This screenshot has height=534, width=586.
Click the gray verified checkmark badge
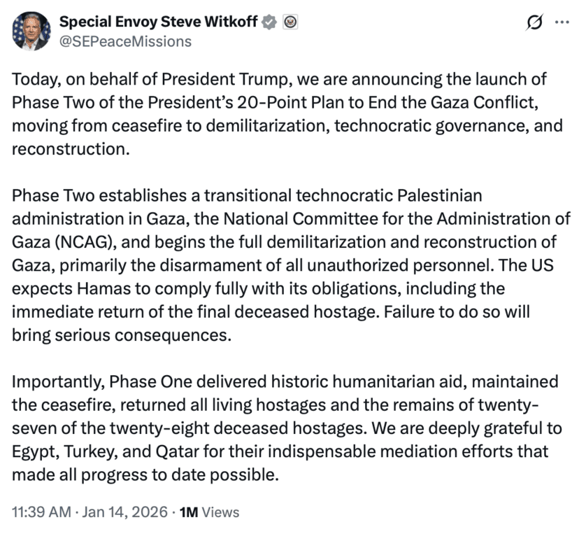(268, 22)
